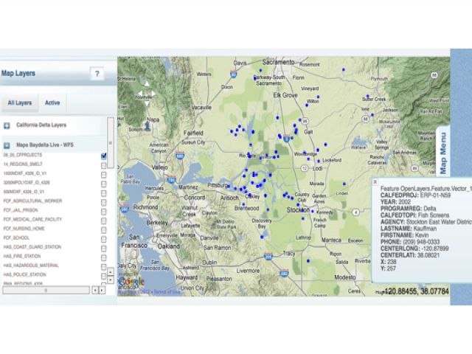Pan the map south with down arrow

point(147,103)
